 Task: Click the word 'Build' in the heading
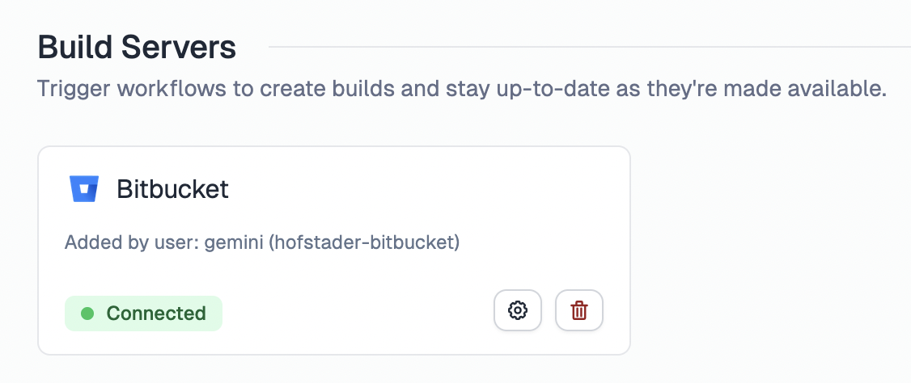click(x=75, y=48)
